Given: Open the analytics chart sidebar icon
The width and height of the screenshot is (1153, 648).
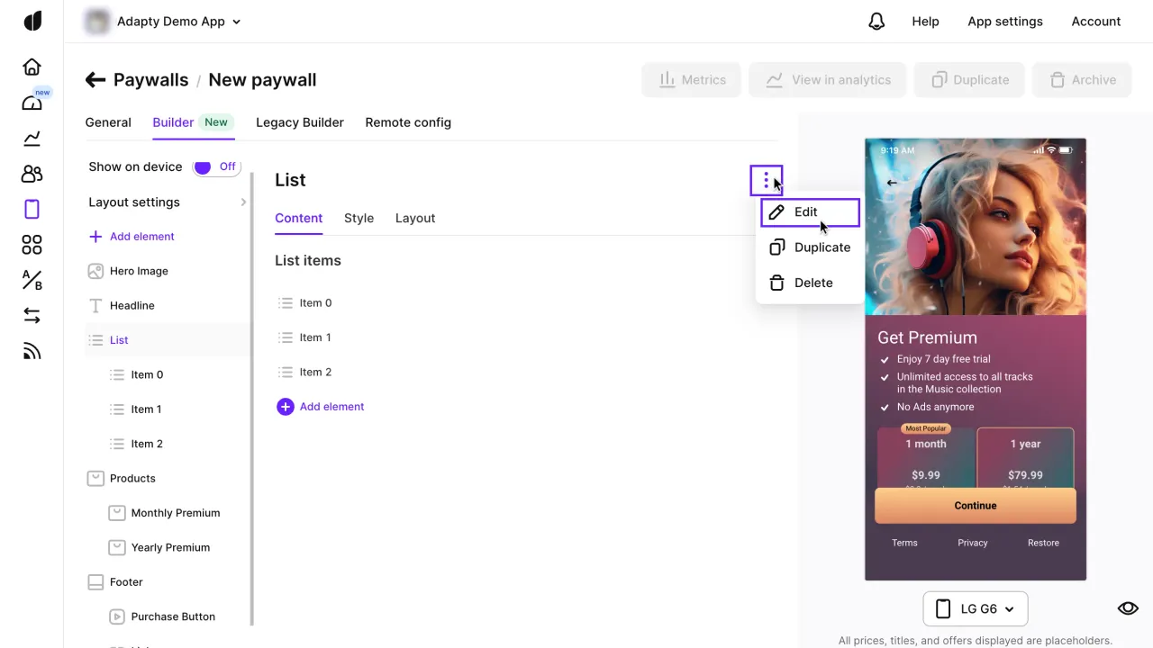Looking at the screenshot, I should tap(32, 138).
